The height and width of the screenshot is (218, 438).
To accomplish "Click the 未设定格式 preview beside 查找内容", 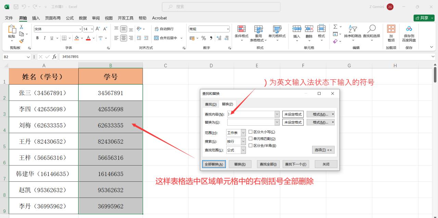I will (x=293, y=114).
